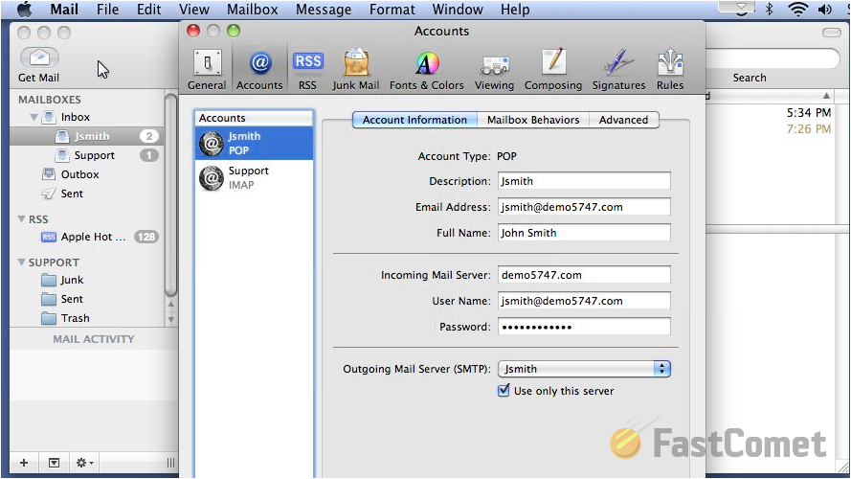Click the MAIL ACTIVITY header
This screenshot has height=479, width=851.
(x=94, y=339)
